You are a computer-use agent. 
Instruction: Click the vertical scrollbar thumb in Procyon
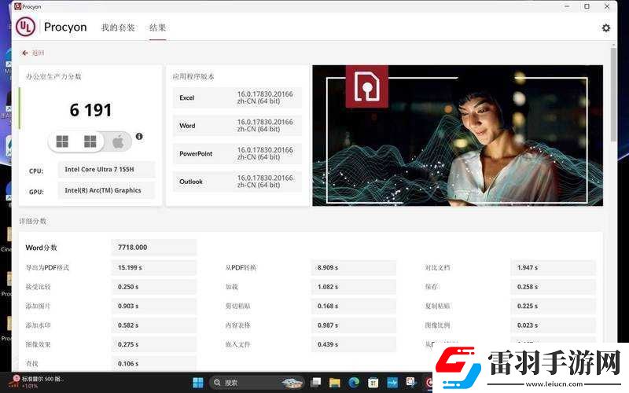point(613,94)
